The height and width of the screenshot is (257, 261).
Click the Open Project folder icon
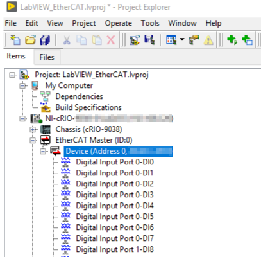coord(30,40)
